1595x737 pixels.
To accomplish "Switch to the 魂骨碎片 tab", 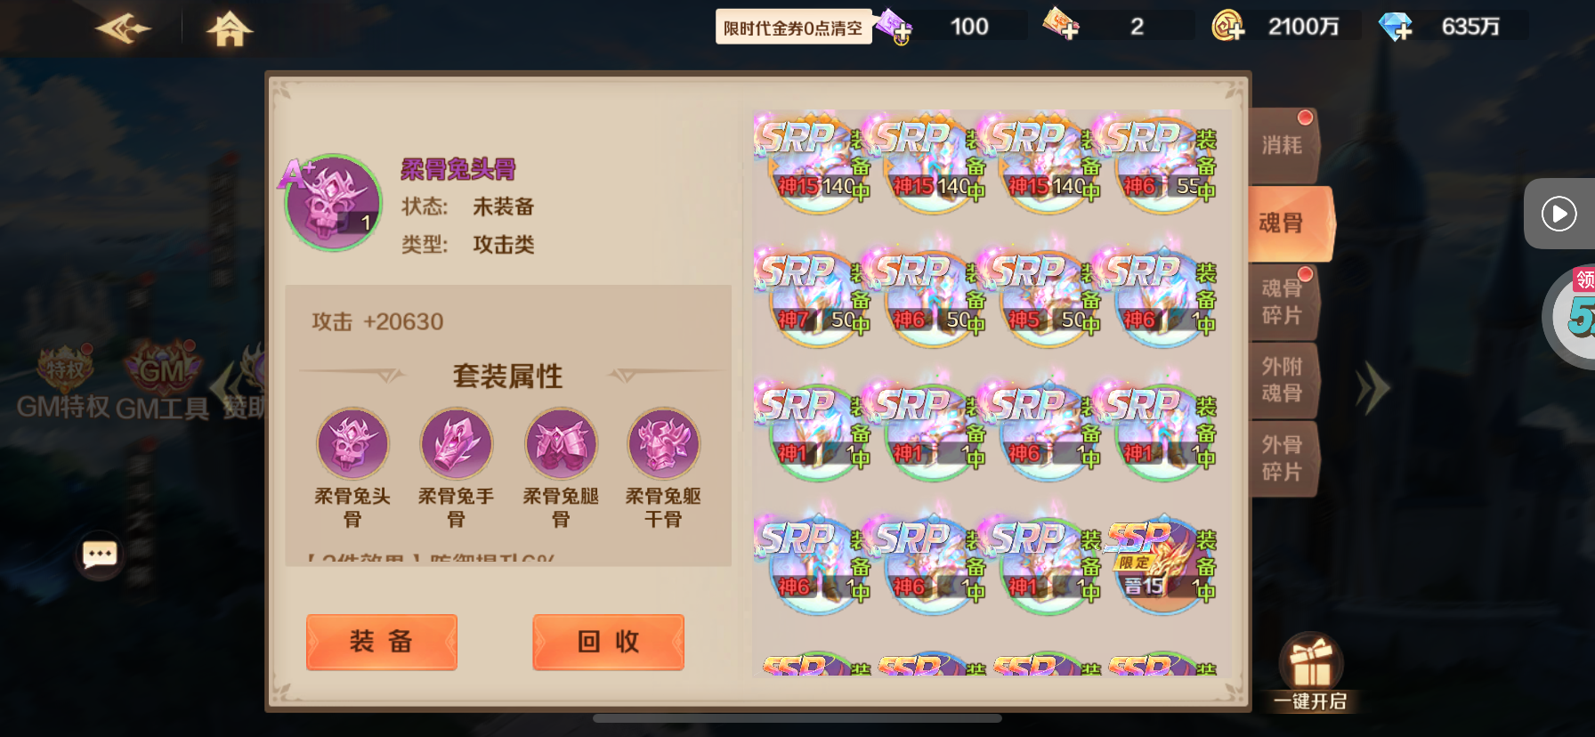I will 1283,302.
